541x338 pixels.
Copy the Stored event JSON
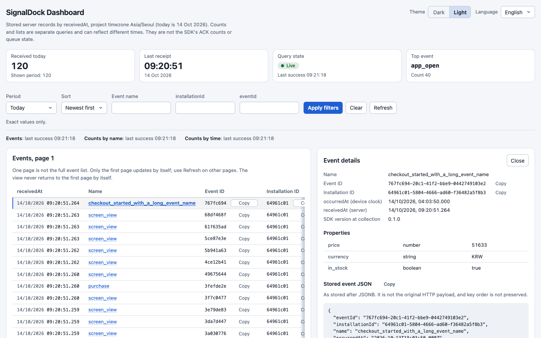(389, 284)
